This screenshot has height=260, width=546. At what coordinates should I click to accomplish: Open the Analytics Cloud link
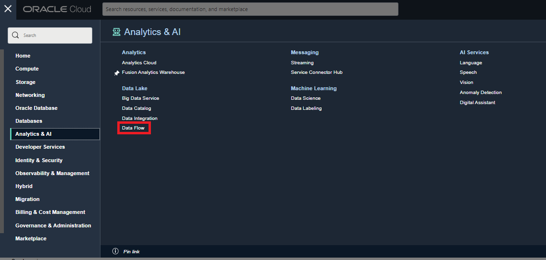pos(139,62)
